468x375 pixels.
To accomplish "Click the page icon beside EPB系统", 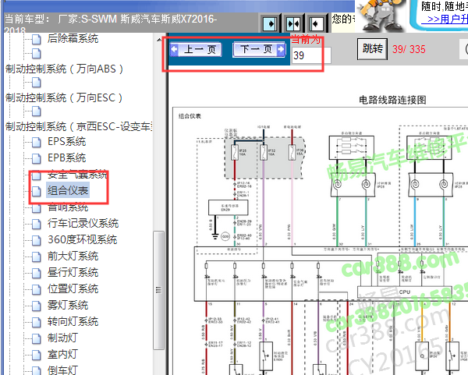I will (x=37, y=159).
